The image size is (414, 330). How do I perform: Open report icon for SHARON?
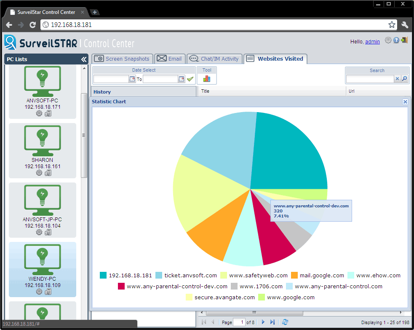(x=48, y=173)
